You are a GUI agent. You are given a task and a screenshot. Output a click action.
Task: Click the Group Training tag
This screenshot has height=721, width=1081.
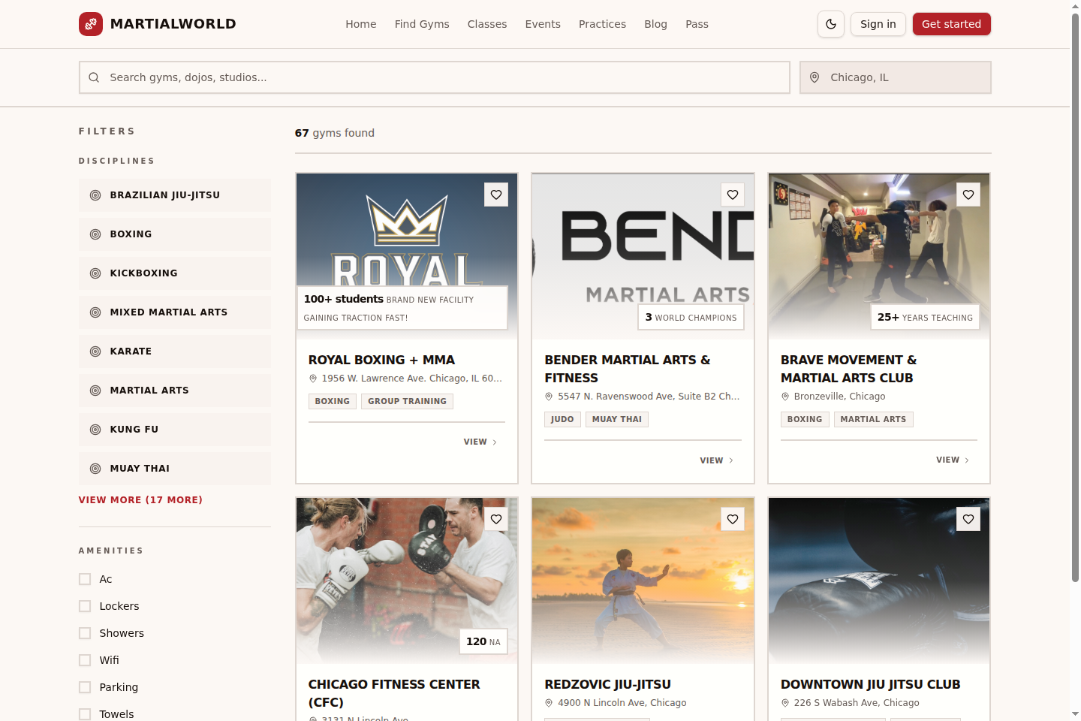pyautogui.click(x=407, y=401)
